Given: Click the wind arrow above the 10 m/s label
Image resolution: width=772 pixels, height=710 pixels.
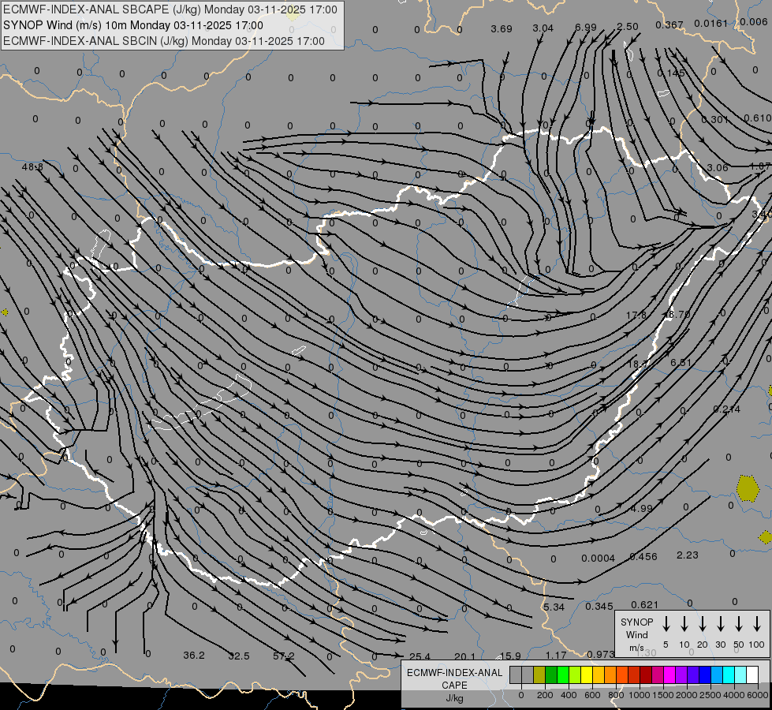Looking at the screenshot, I should click(x=684, y=623).
